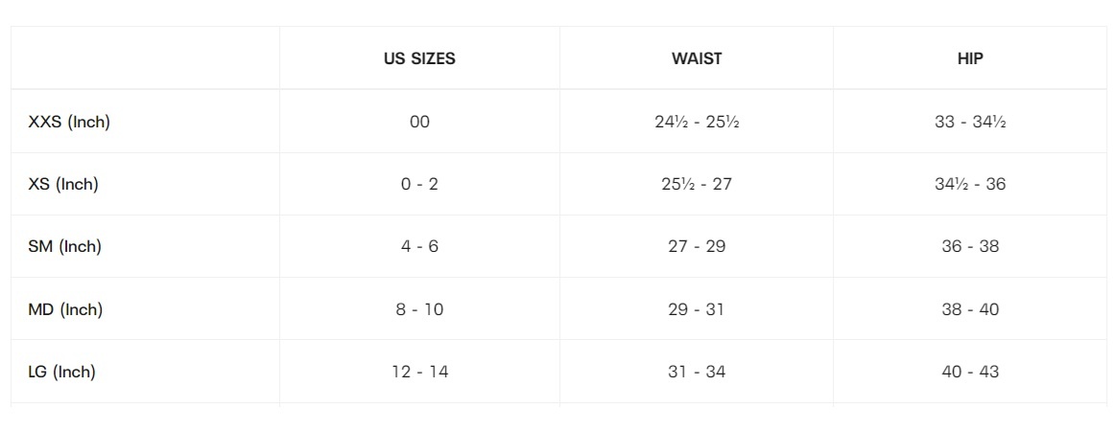
Task: Select the SM (Inch) row label
Action: click(64, 246)
